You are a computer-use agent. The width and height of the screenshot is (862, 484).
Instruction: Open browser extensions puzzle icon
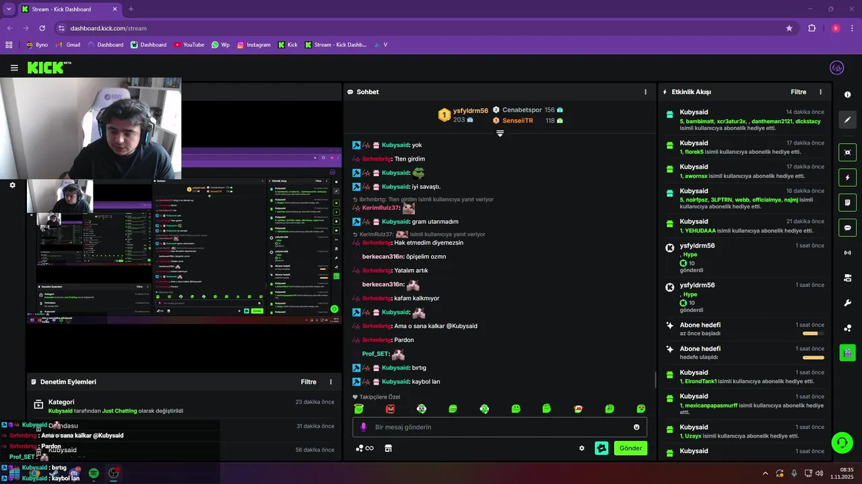pos(811,28)
